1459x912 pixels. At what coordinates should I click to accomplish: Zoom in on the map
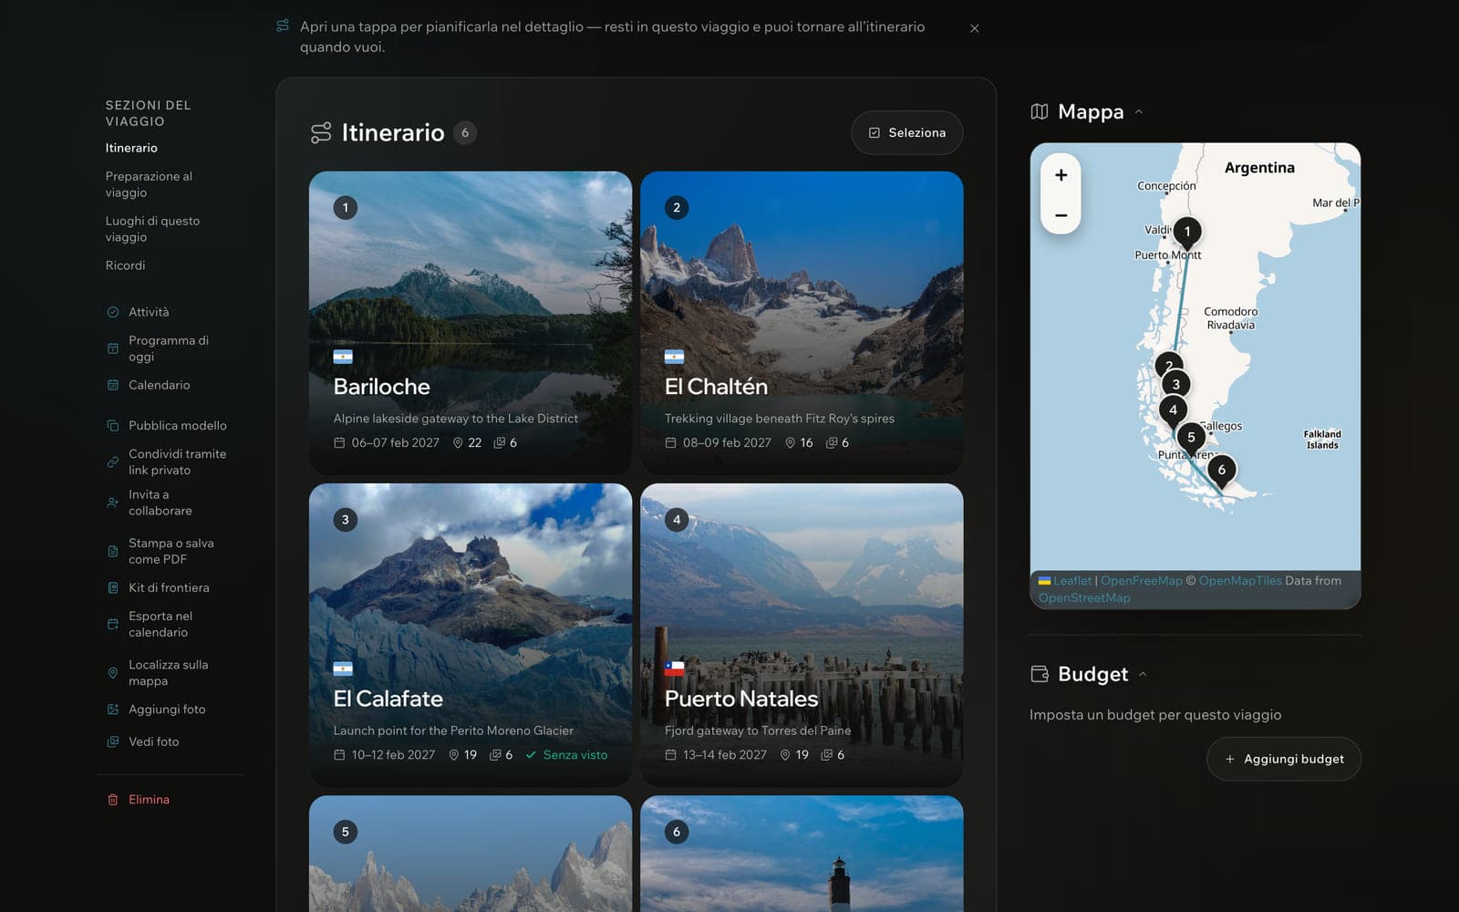(1061, 175)
